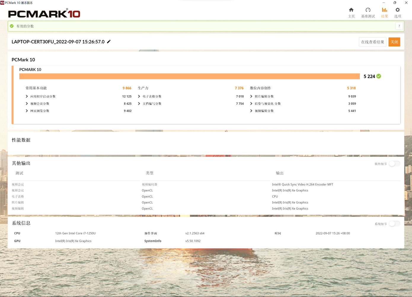The image size is (412, 297).
Task: Open the 选项 settings gear icon
Action: (x=397, y=10)
